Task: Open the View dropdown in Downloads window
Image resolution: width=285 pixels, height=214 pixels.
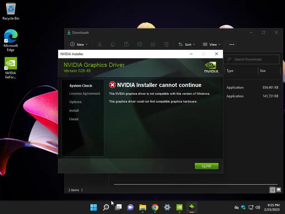Action: [x=212, y=44]
